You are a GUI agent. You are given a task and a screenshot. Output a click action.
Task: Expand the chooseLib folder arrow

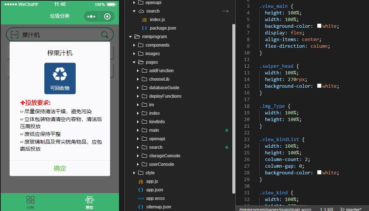point(138,79)
